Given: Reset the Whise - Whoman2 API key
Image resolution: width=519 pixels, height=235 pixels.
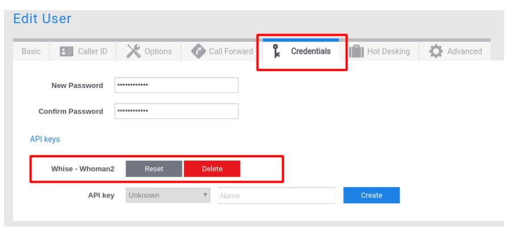Looking at the screenshot, I should [154, 169].
